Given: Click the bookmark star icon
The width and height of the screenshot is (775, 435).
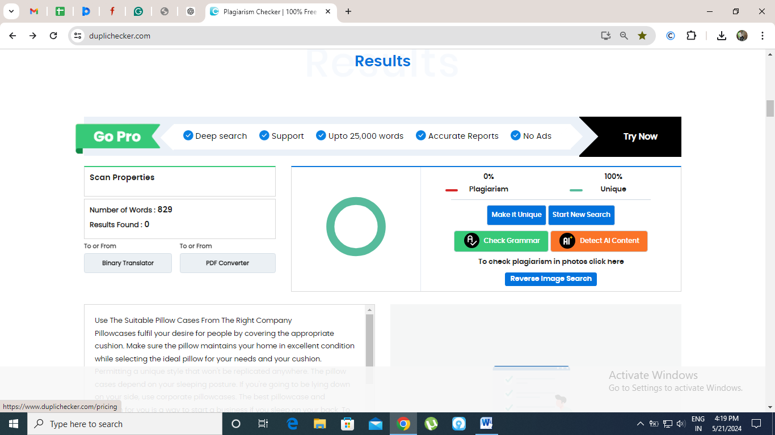Looking at the screenshot, I should [x=642, y=36].
